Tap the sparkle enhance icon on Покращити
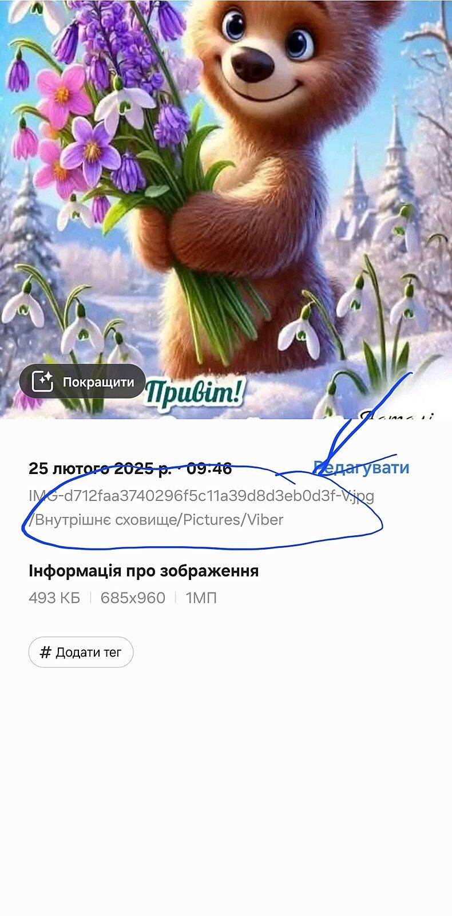The width and height of the screenshot is (452, 916). 42,381
